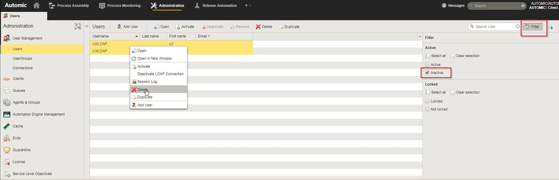
Task: Click the Exits sidebar icon
Action: (7, 138)
